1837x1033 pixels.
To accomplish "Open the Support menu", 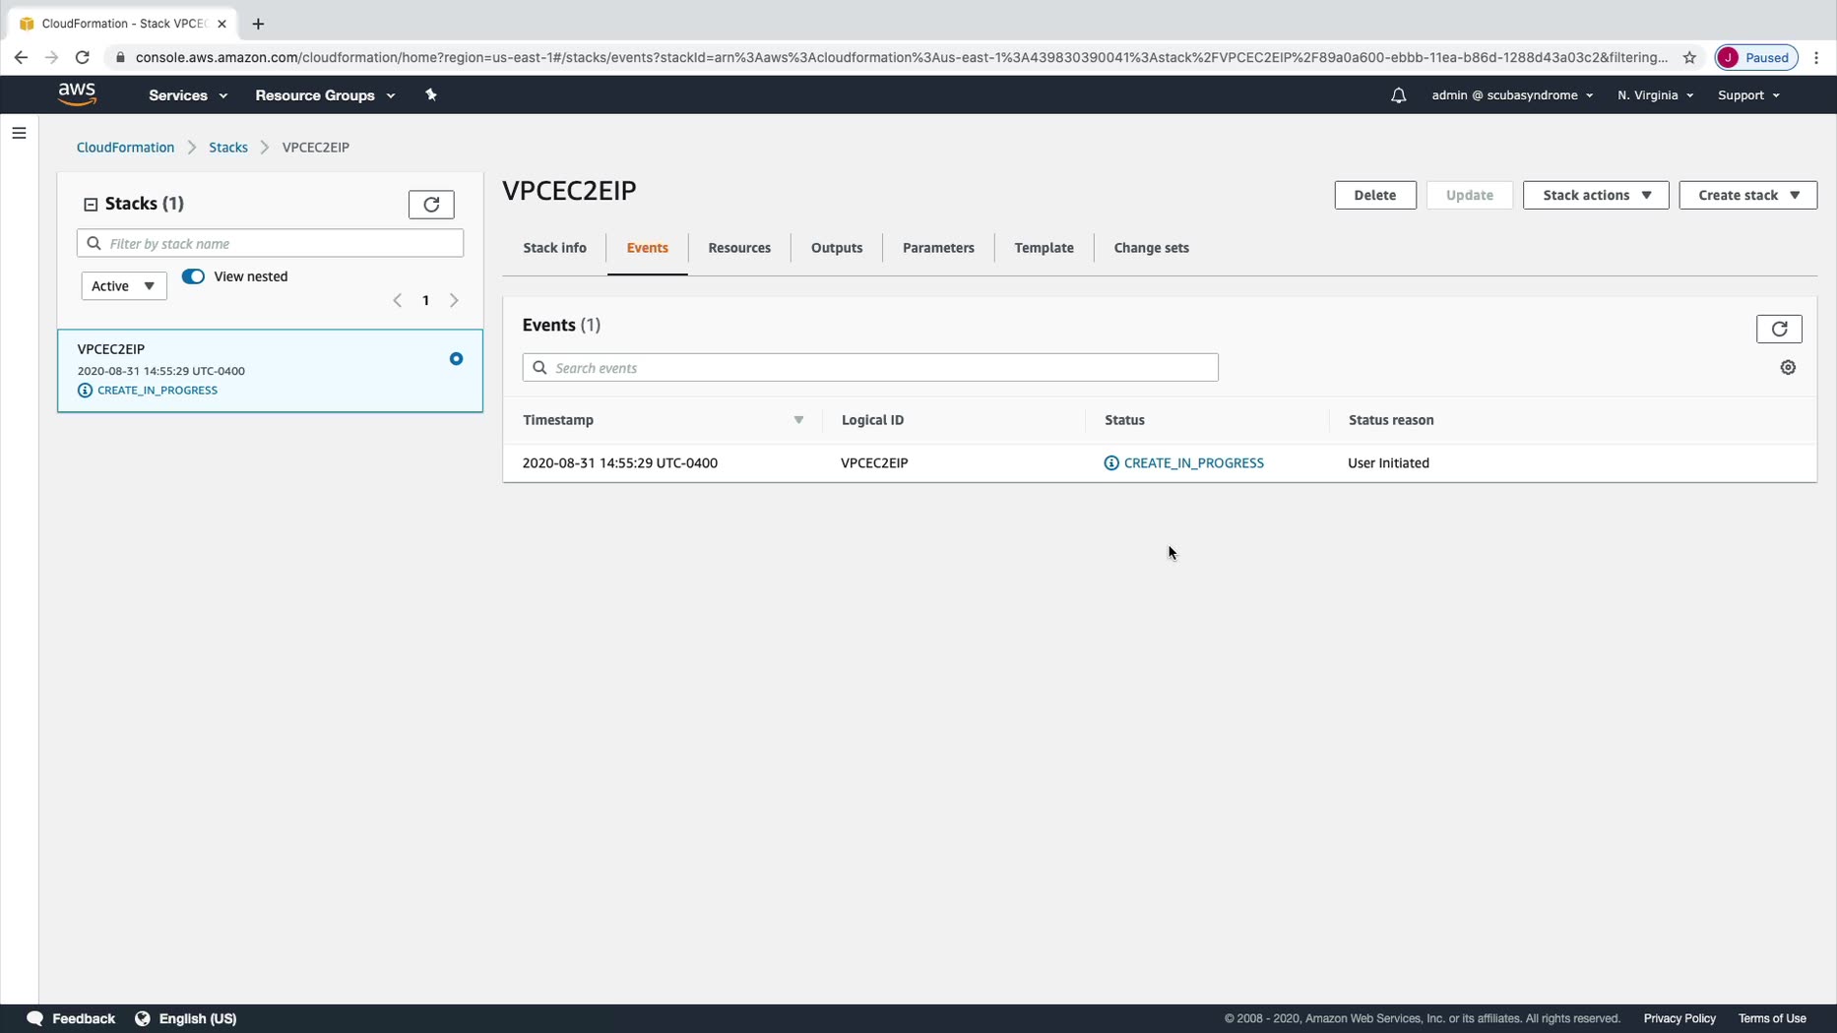I will 1748,95.
